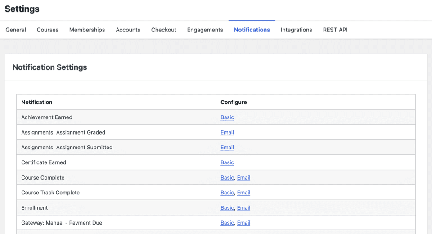Select the Accounts tab
The image size is (432, 234).
point(128,30)
